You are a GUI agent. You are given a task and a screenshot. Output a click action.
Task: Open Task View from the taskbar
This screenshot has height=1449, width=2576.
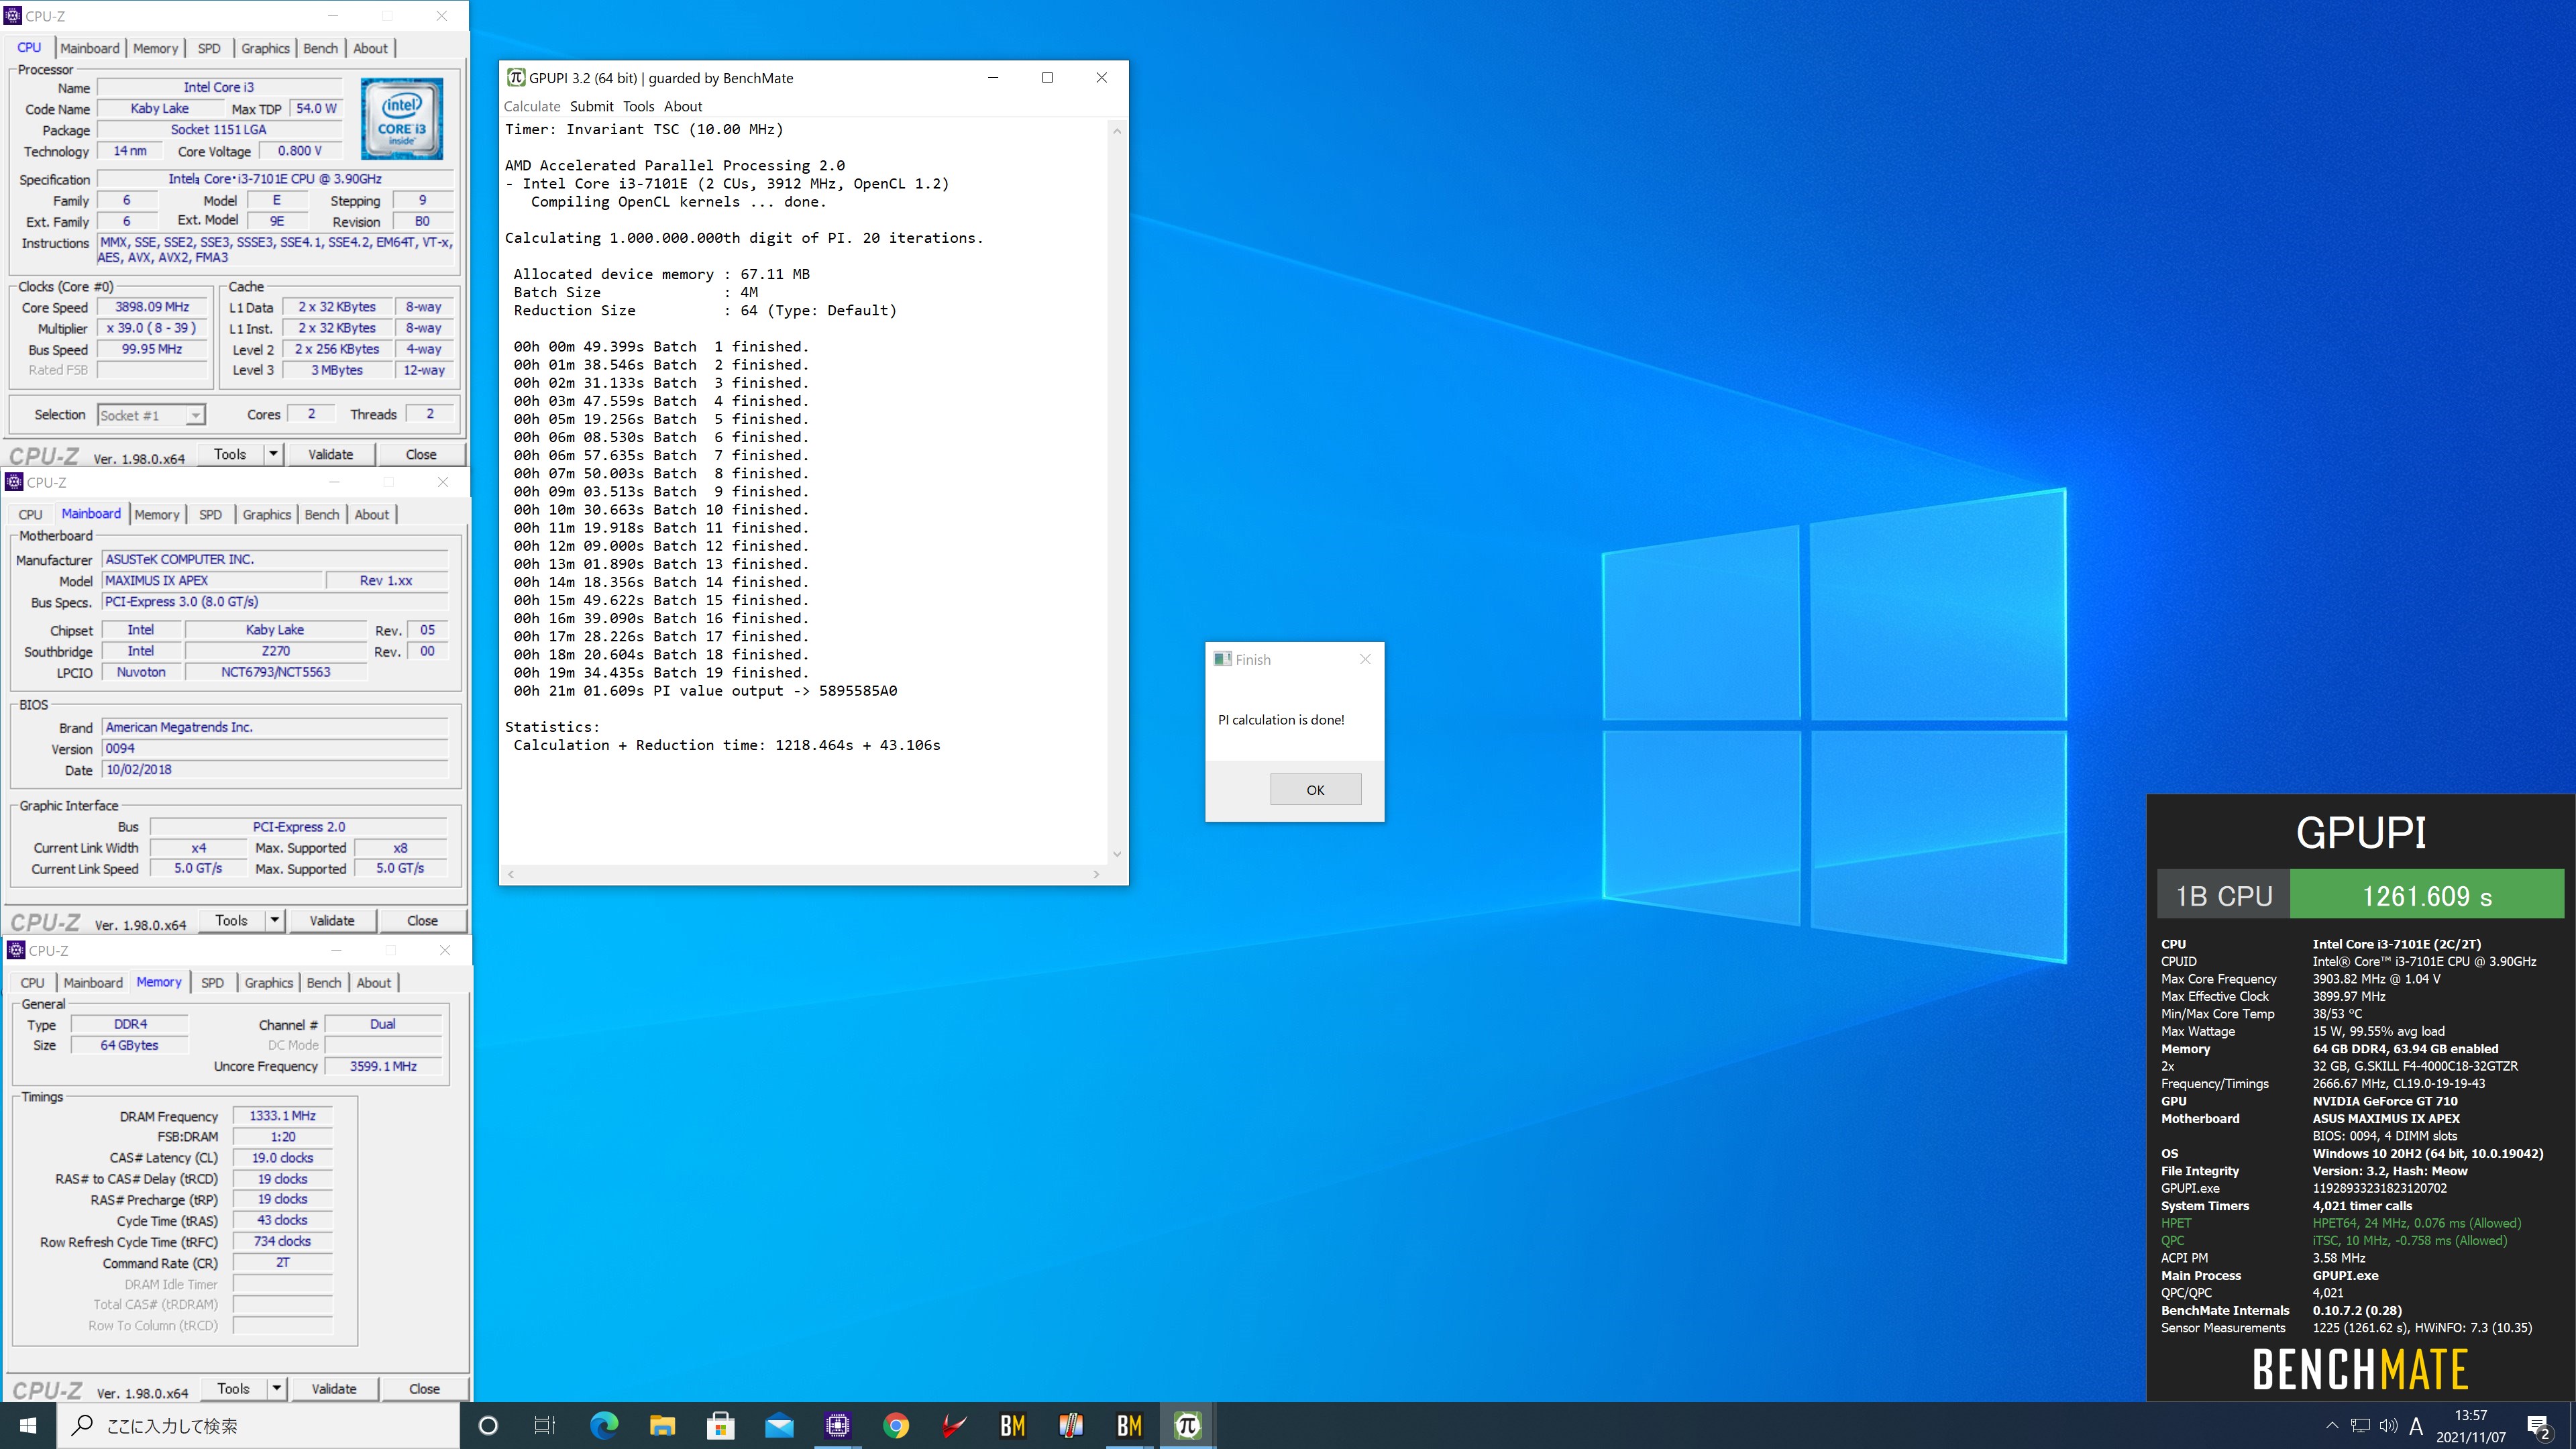[x=545, y=1425]
